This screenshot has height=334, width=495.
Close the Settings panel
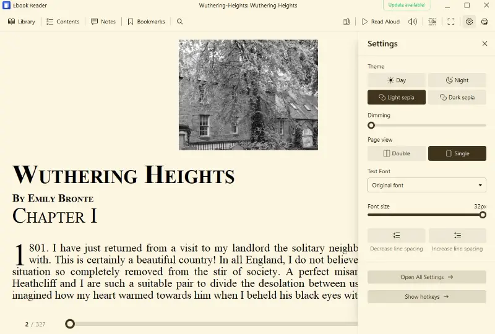tap(484, 43)
